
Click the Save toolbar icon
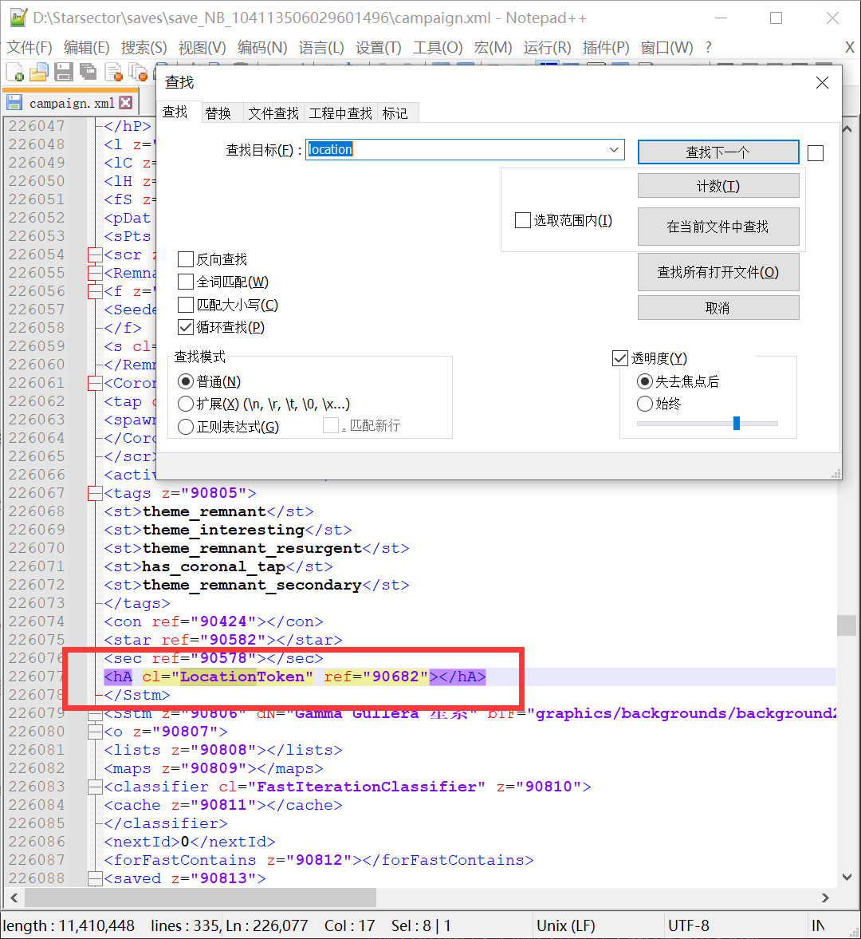[64, 73]
